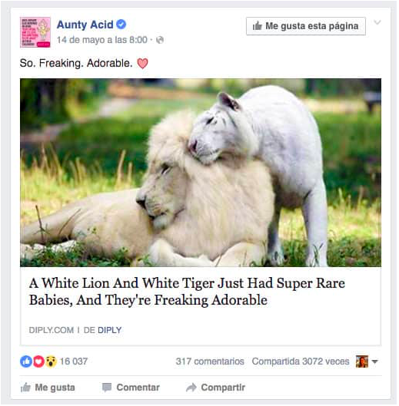Open the lion and tiger article image
Image resolution: width=399 pixels, height=406 pixels.
click(x=201, y=173)
